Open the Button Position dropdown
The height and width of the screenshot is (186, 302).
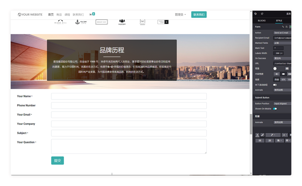click(282, 104)
